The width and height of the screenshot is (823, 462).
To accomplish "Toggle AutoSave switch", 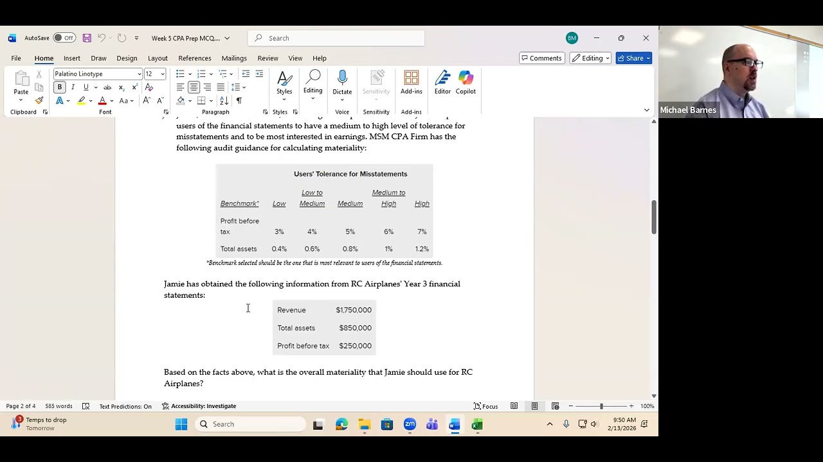I will pos(64,38).
